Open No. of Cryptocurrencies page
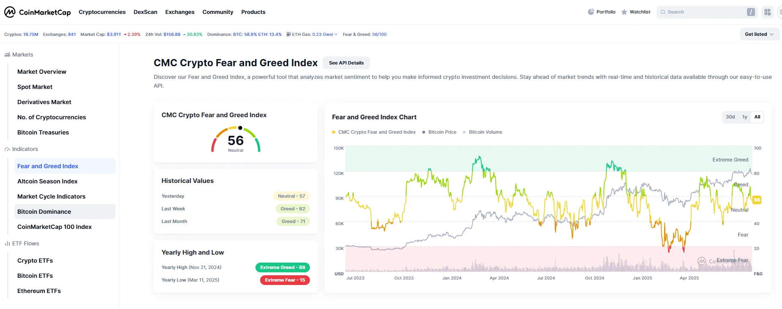The width and height of the screenshot is (782, 309). tap(52, 117)
